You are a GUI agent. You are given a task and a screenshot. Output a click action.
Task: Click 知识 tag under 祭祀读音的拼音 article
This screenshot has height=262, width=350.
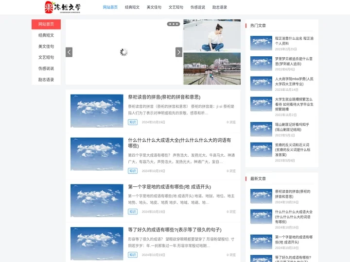pos(133,122)
